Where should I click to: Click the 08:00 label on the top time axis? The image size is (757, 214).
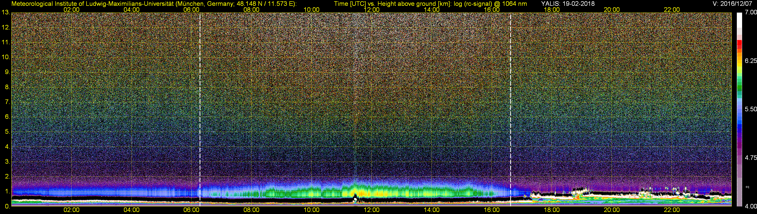tap(252, 10)
